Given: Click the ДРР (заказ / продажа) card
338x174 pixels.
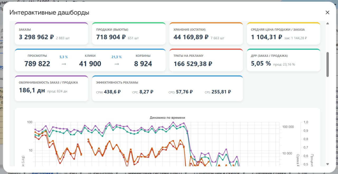Looking at the screenshot, I should (x=284, y=60).
